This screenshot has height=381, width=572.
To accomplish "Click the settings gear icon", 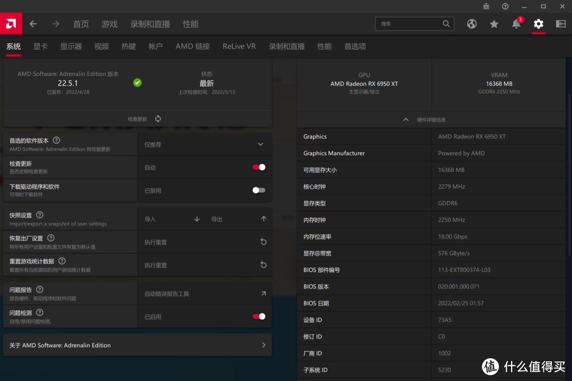I will click(538, 24).
